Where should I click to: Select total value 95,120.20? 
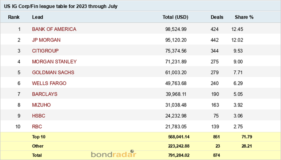point(176,40)
